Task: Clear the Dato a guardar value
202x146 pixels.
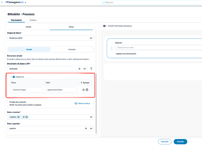Action: (x=86, y=128)
